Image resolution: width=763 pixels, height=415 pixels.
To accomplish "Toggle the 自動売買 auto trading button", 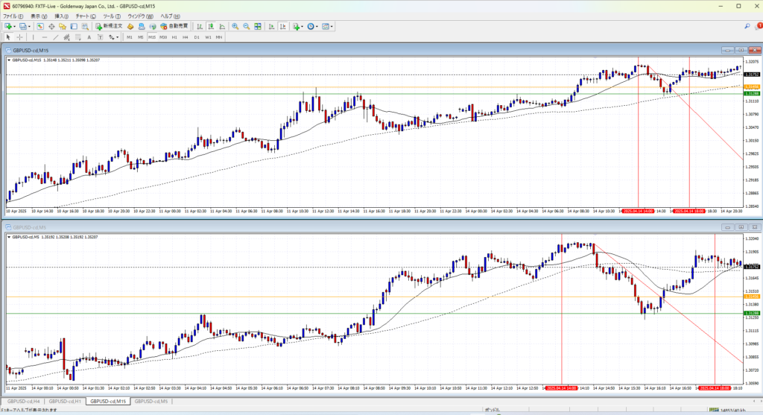I will click(x=173, y=26).
